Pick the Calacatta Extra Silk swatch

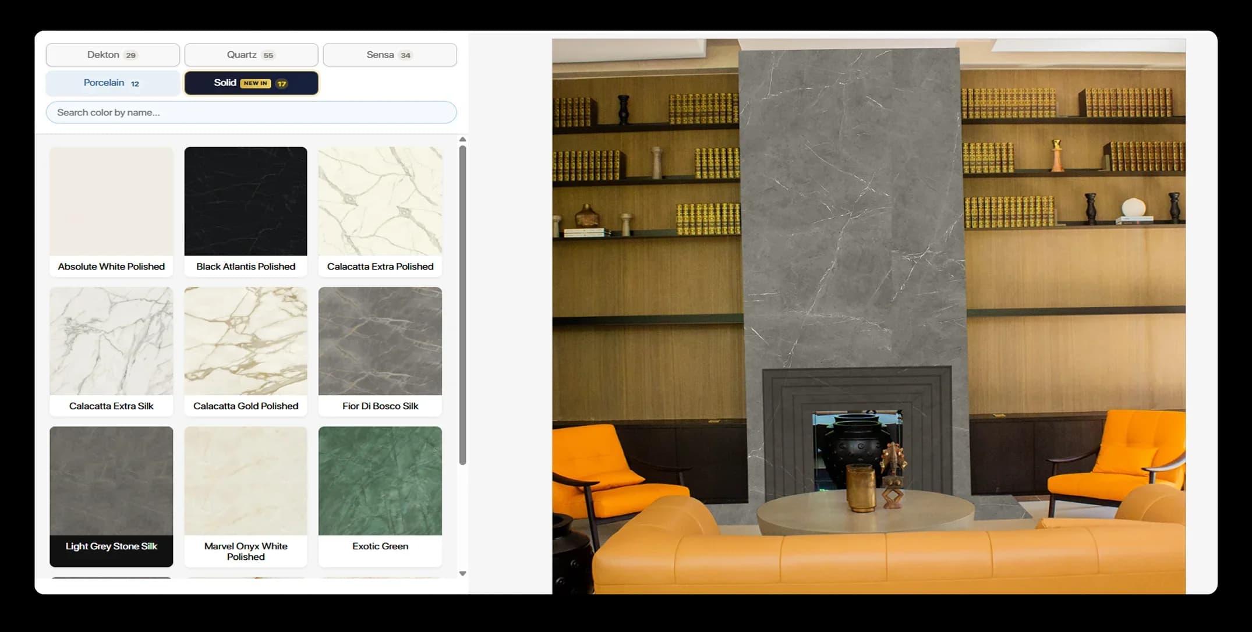[x=111, y=351]
